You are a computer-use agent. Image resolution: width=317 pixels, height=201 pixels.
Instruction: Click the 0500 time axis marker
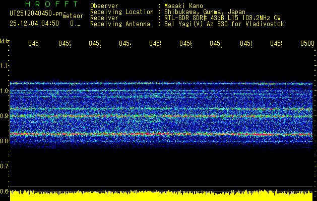(307, 43)
